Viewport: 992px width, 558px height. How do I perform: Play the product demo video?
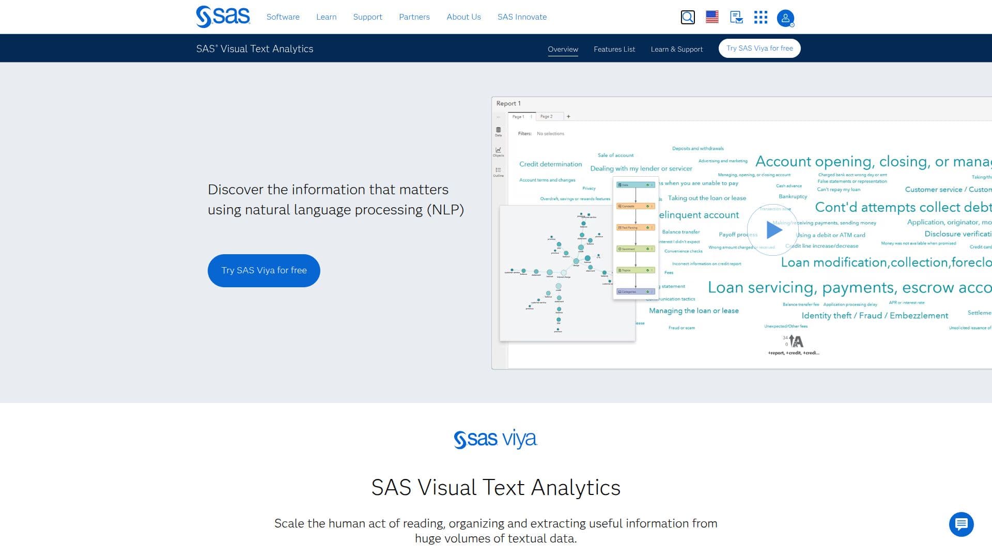(773, 230)
